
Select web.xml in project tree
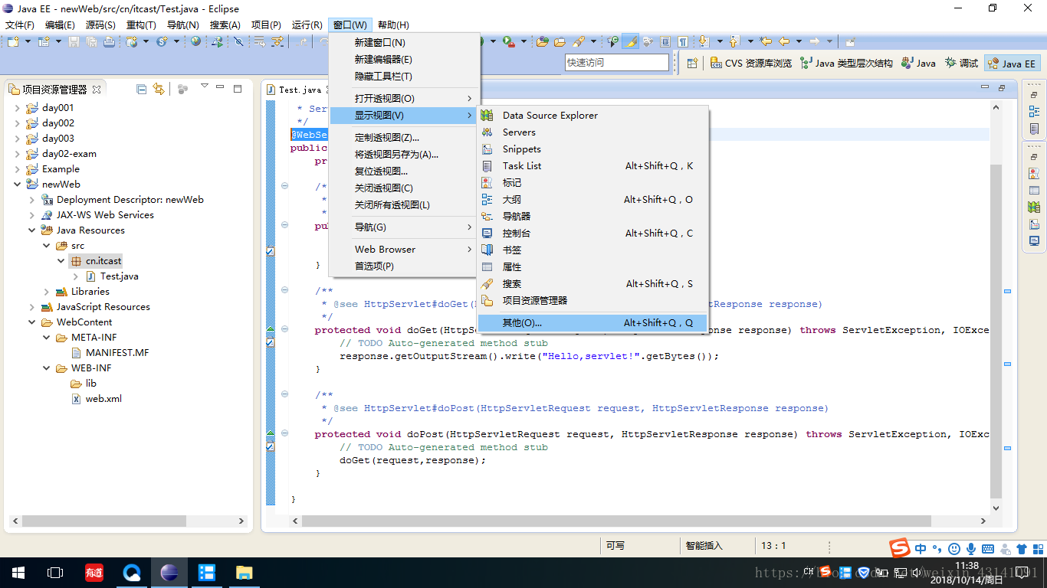click(x=103, y=399)
